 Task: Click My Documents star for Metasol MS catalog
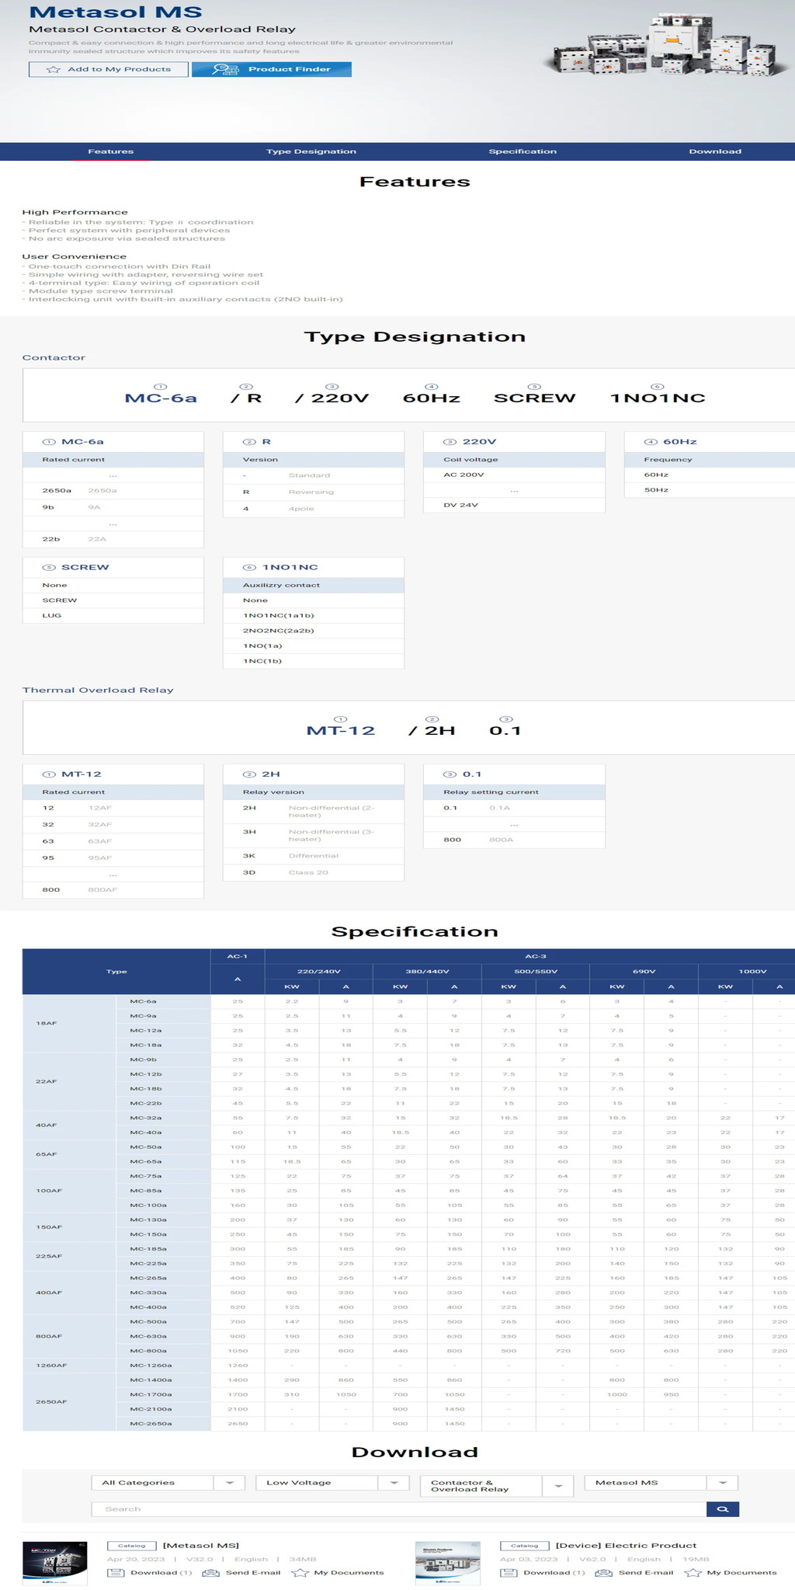[x=300, y=1572]
